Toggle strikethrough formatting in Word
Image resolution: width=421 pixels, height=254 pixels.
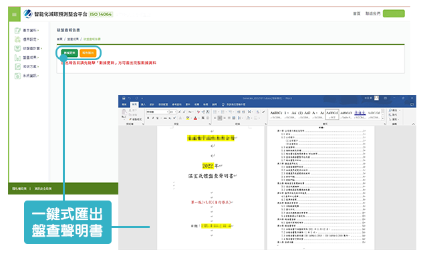tap(165, 118)
